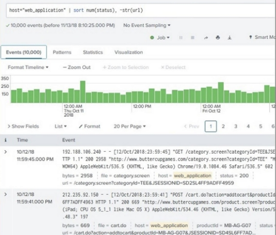The width and height of the screenshot is (276, 235).
Task: Click bytes value 2958
Action: click(x=86, y=176)
